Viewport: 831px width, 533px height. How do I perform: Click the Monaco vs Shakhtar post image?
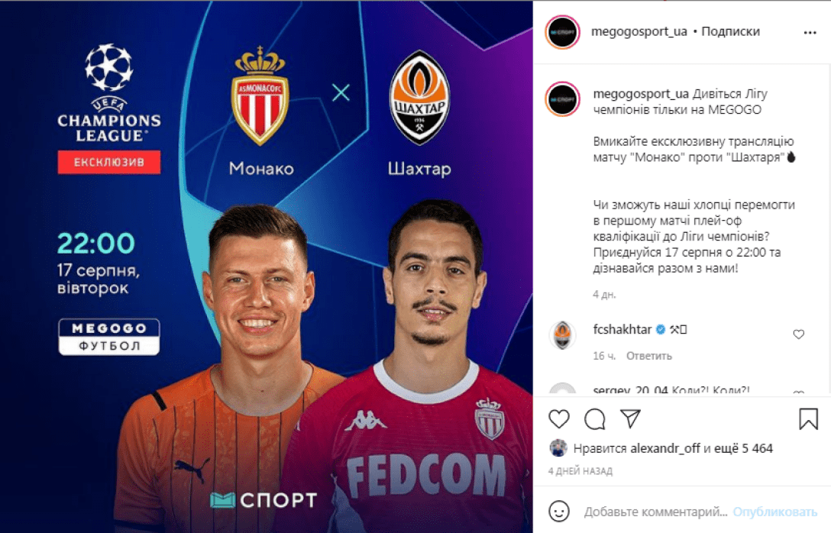266,266
